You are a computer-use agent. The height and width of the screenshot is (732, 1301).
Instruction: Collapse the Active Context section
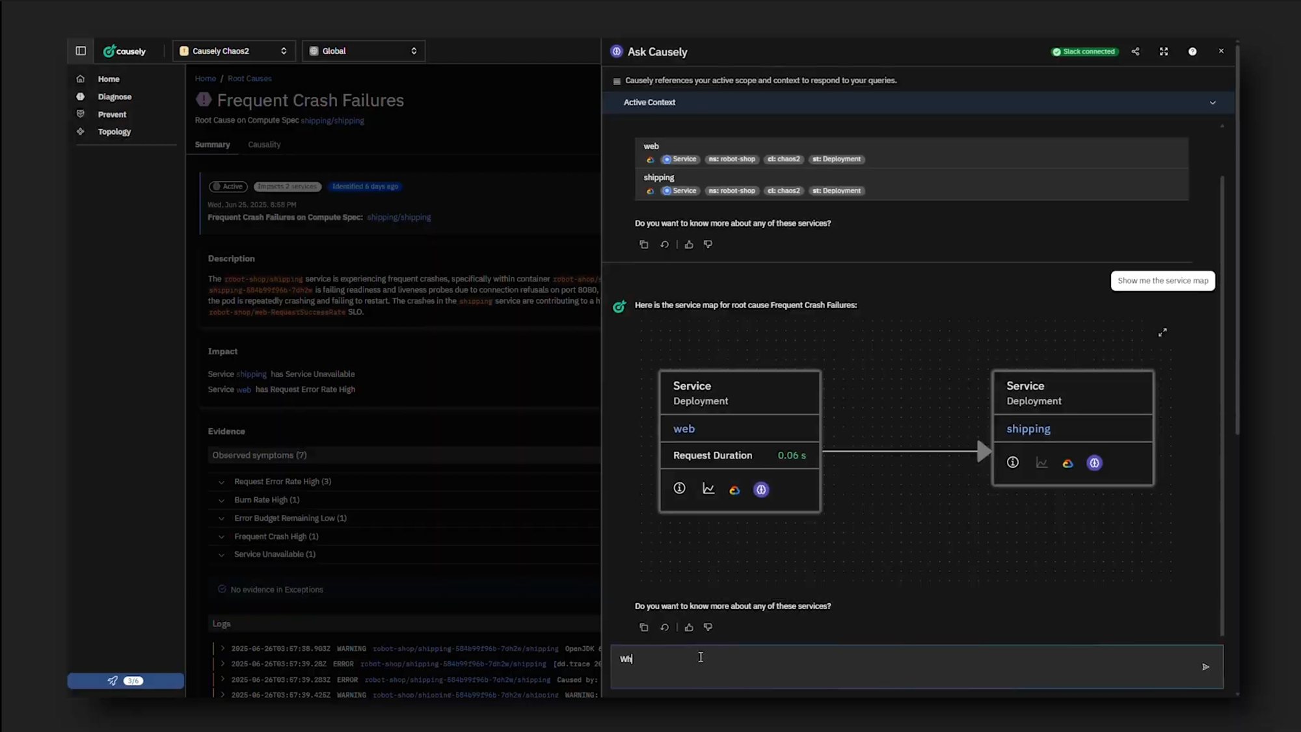1212,103
